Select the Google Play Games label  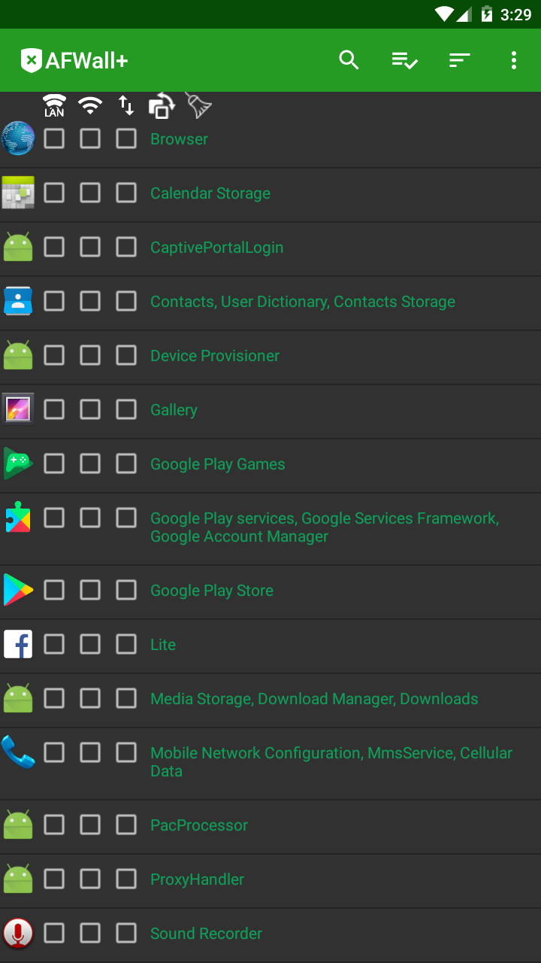[217, 464]
